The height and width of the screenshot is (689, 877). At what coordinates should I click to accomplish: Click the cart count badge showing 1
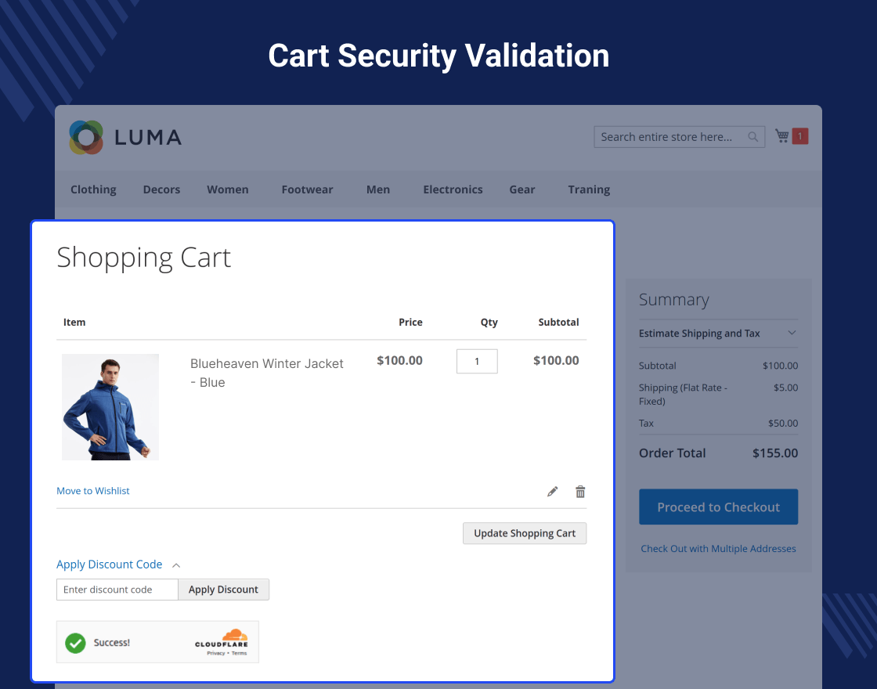click(799, 136)
